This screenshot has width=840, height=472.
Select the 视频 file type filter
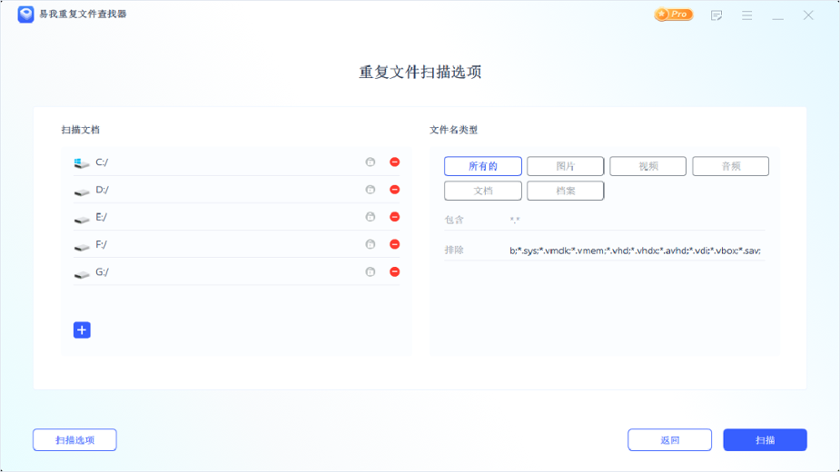[647, 166]
